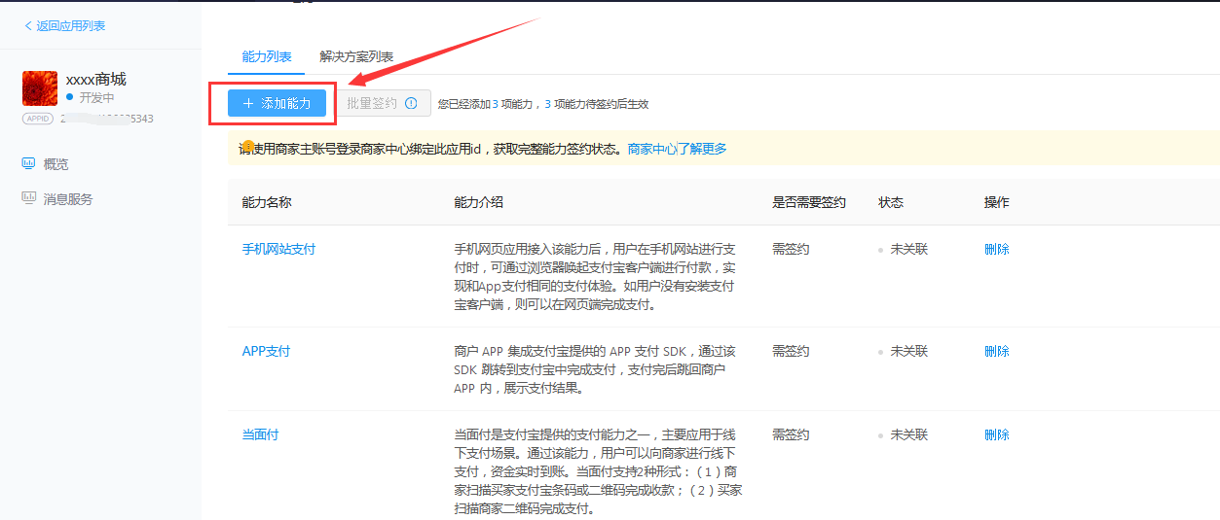The width and height of the screenshot is (1220, 520).
Task: Open the APP支付 capability link
Action: tap(266, 351)
